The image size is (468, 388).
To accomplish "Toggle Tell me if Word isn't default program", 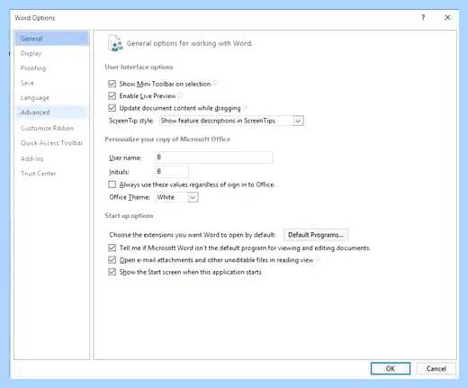I will pyautogui.click(x=112, y=248).
